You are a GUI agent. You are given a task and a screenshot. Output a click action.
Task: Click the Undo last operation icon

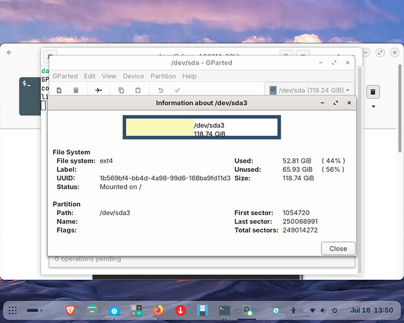click(160, 90)
